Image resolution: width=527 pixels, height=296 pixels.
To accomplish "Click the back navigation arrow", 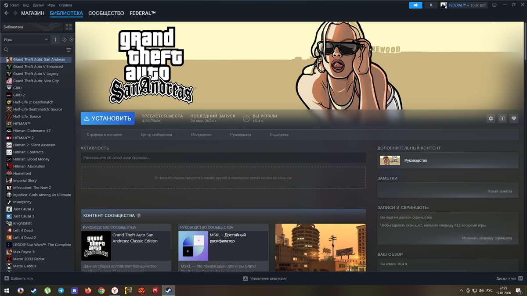I will [x=6, y=13].
